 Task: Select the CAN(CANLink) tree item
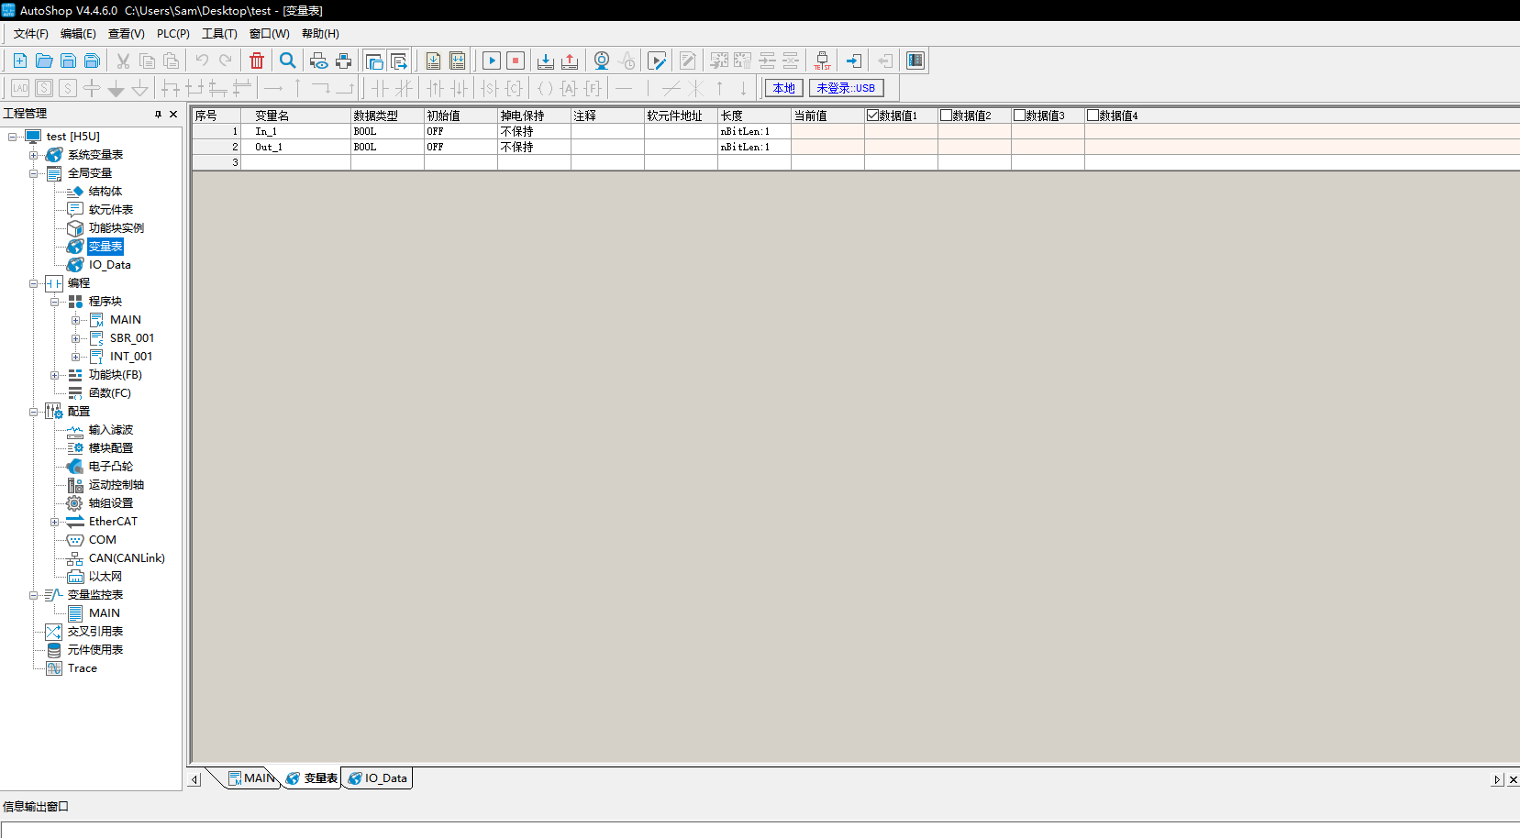[127, 558]
